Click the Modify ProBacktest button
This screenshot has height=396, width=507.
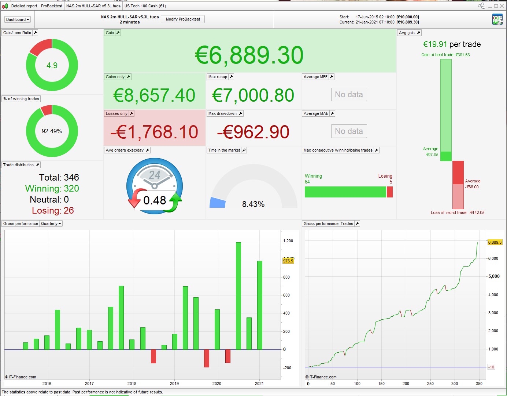pyautogui.click(x=183, y=19)
